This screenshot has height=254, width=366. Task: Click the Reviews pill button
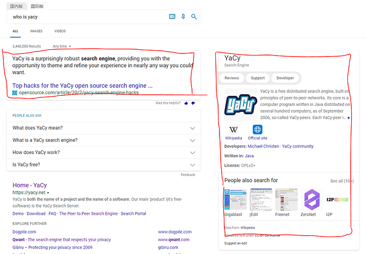click(232, 78)
